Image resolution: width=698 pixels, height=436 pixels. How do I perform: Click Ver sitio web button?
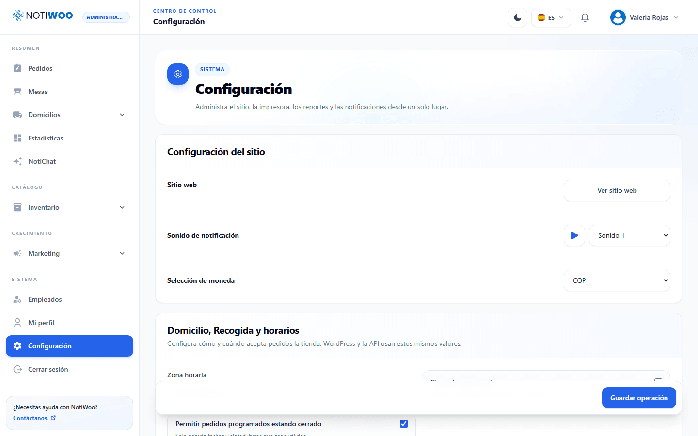pyautogui.click(x=617, y=190)
